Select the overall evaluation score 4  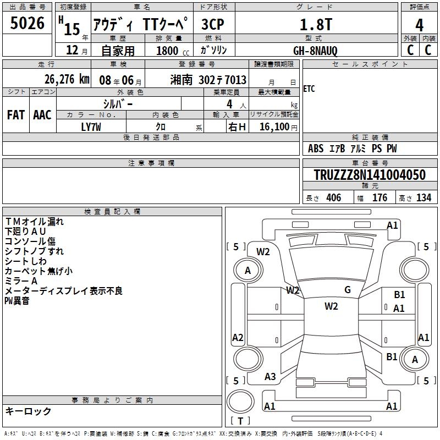(x=419, y=25)
